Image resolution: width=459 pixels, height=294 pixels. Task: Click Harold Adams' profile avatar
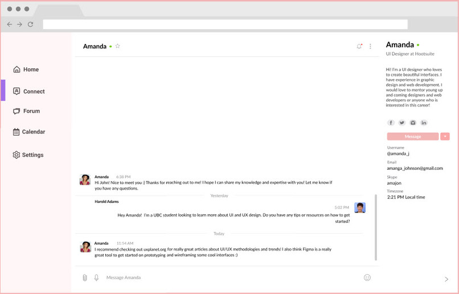pyautogui.click(x=360, y=207)
